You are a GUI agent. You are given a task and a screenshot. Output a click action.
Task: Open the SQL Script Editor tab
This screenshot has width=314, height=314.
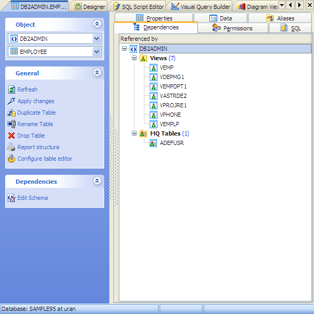tap(139, 7)
